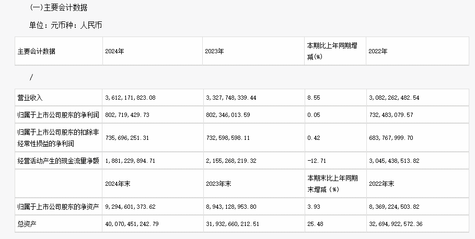Click the -12.71 cash flow change cell

tap(317, 161)
